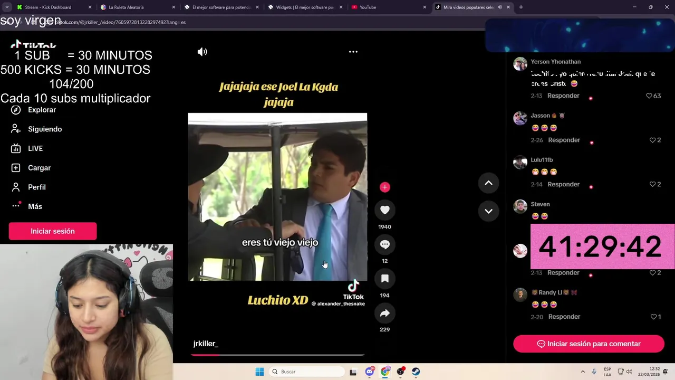675x380 pixels.
Task: Open Yerson Yhonathan's profile avatar
Action: tap(520, 64)
